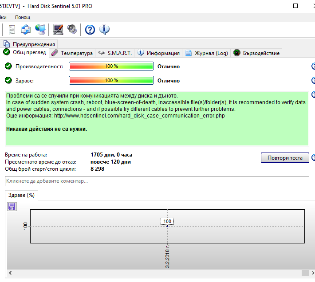
Task: Click the 100 data point on health graph
Action: [167, 226]
